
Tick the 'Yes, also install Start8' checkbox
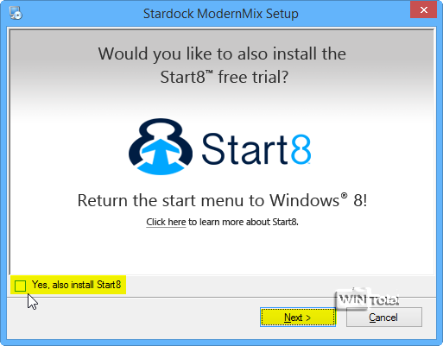pyautogui.click(x=20, y=286)
